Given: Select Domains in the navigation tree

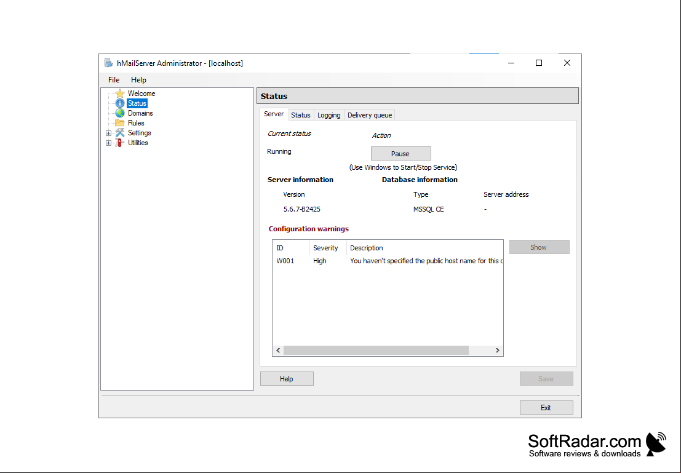Looking at the screenshot, I should pyautogui.click(x=140, y=113).
